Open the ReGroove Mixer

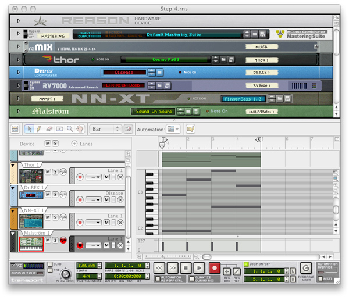point(306,268)
